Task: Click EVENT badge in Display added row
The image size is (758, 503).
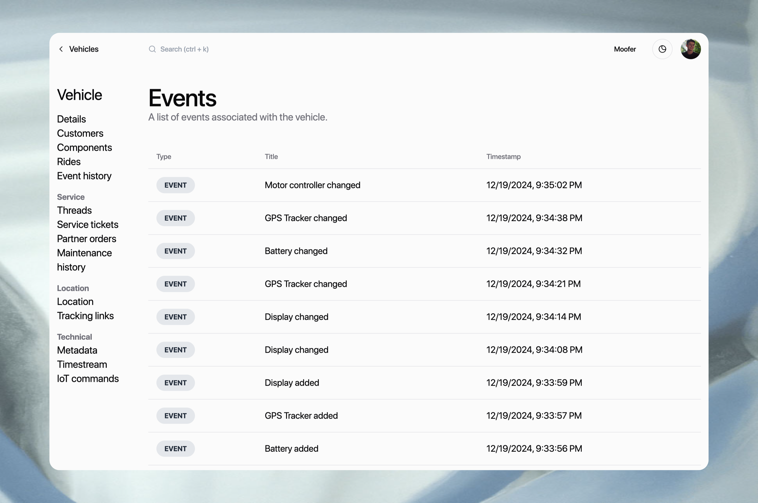Action: 175,383
